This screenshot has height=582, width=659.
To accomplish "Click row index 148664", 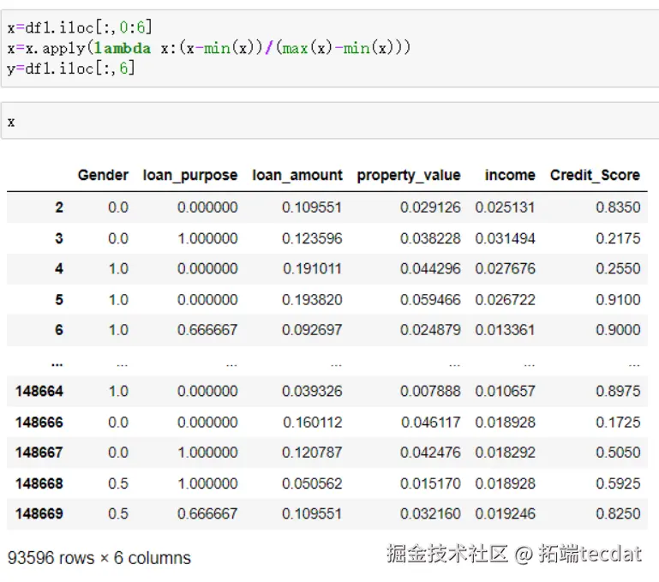I will point(39,392).
